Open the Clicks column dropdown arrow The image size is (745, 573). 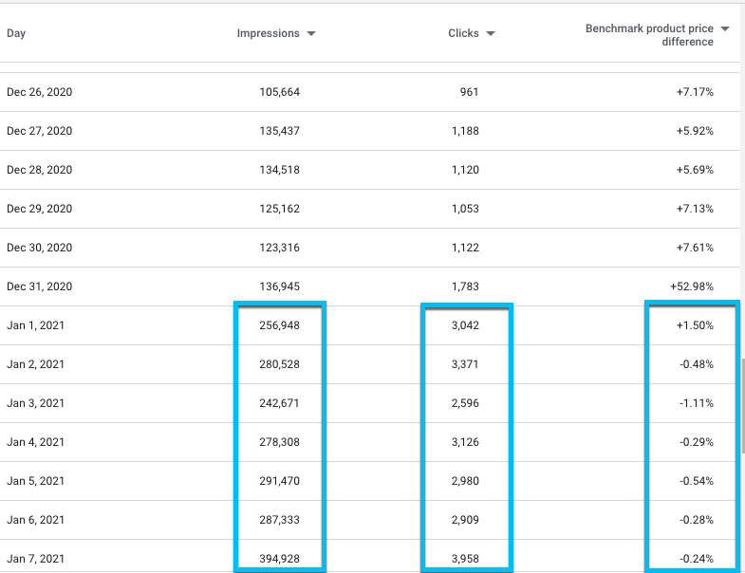pos(491,33)
